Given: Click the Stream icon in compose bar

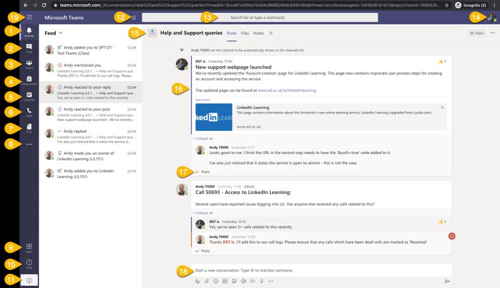Looking at the screenshot, I should 252,282.
